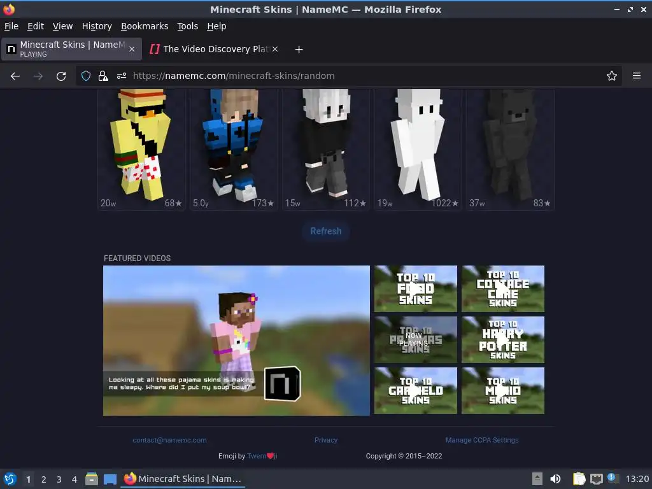The image size is (652, 489).
Task: Open the site permissions icon in address bar
Action: pos(122,76)
